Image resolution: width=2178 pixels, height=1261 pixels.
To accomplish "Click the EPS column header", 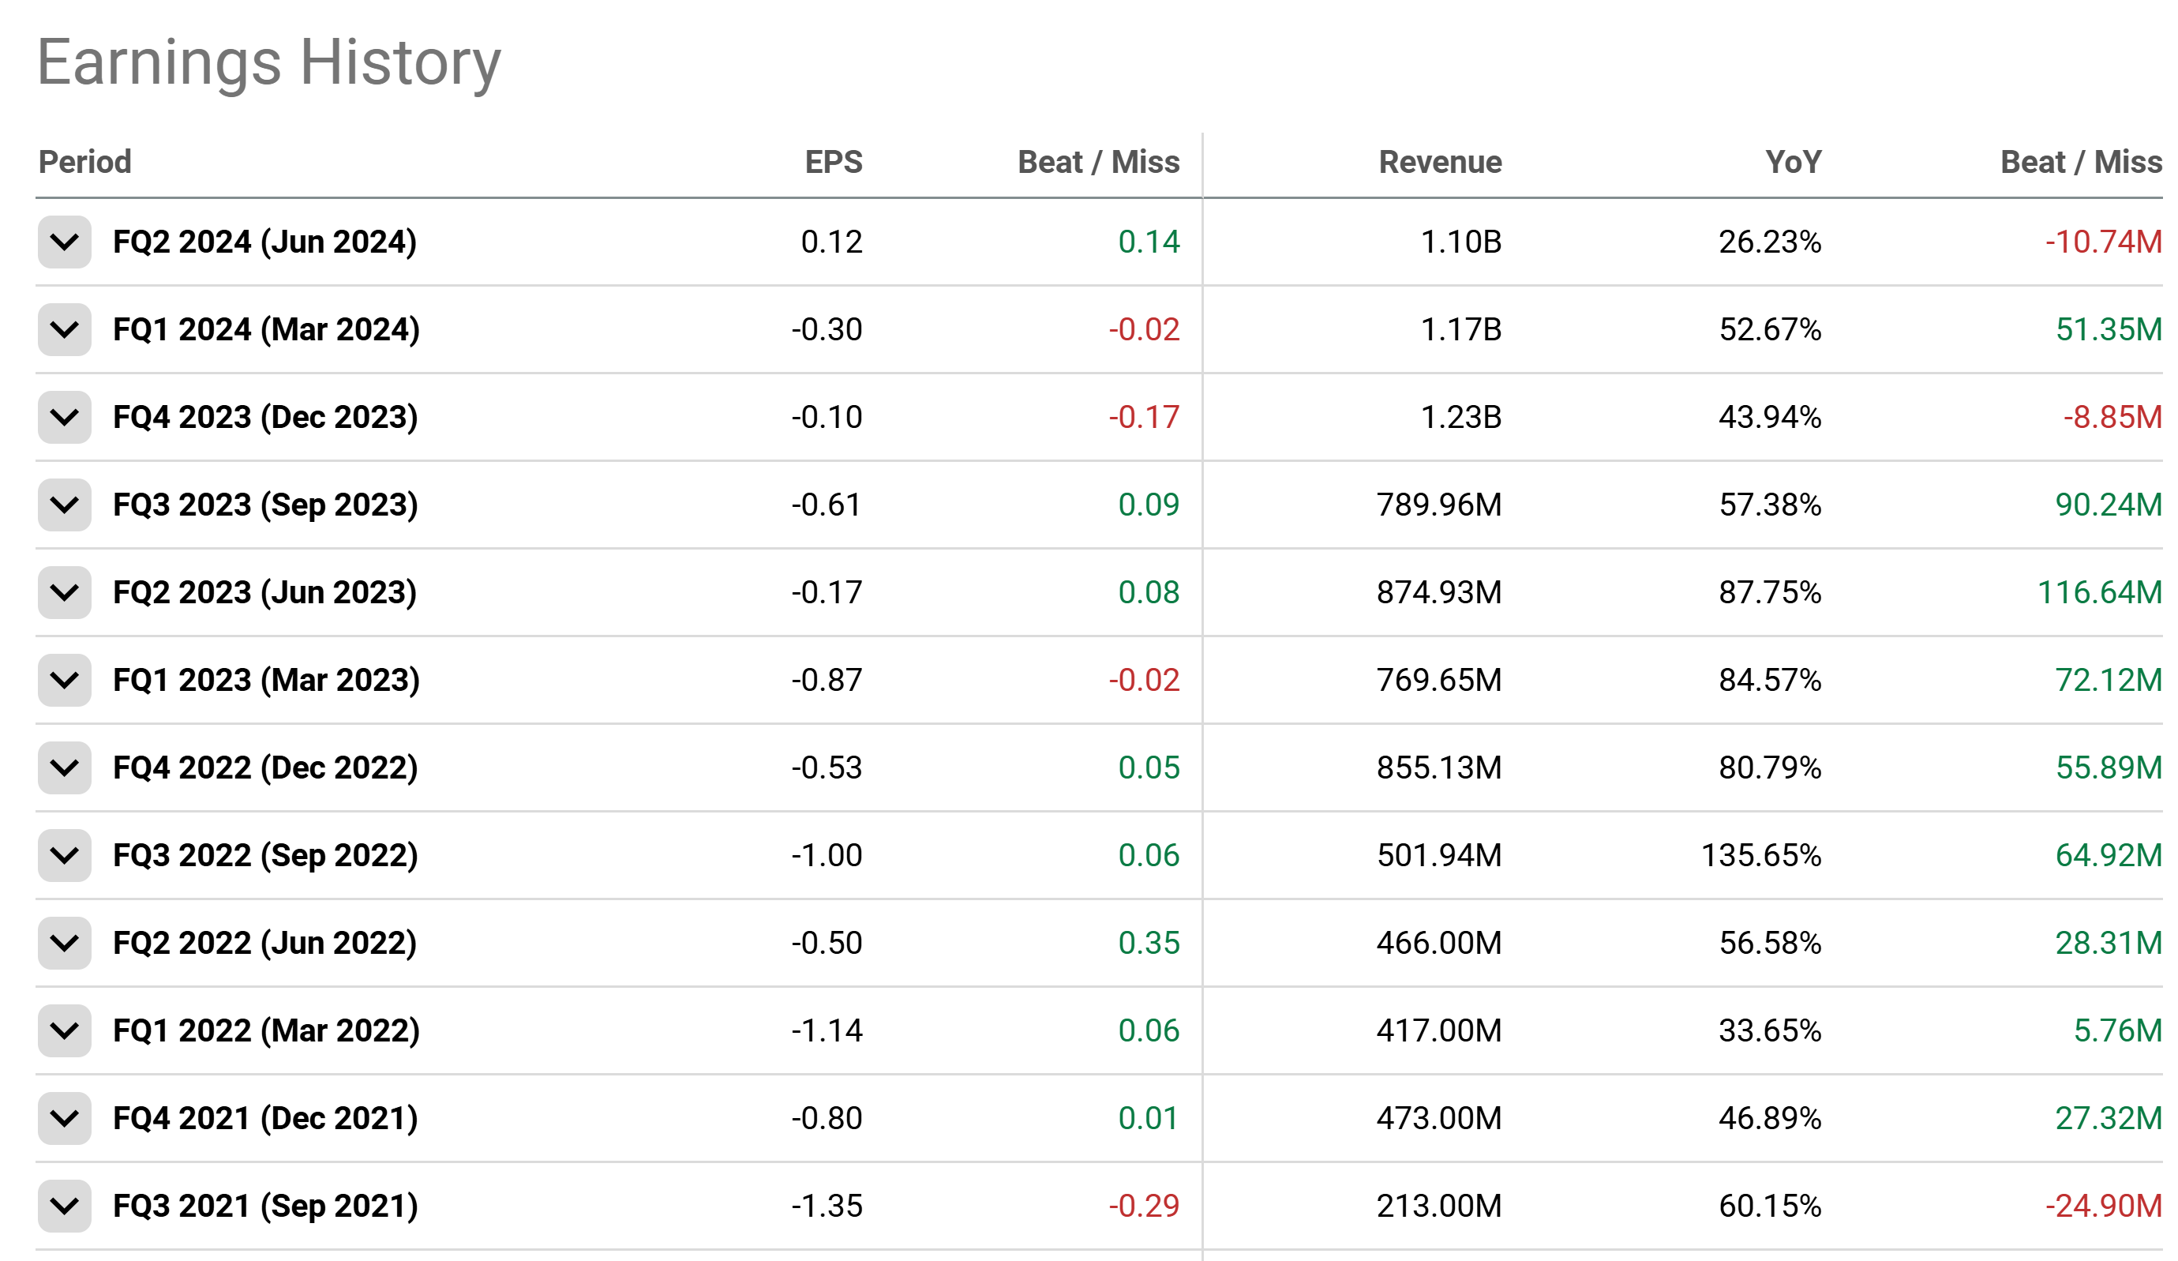I will tap(833, 162).
